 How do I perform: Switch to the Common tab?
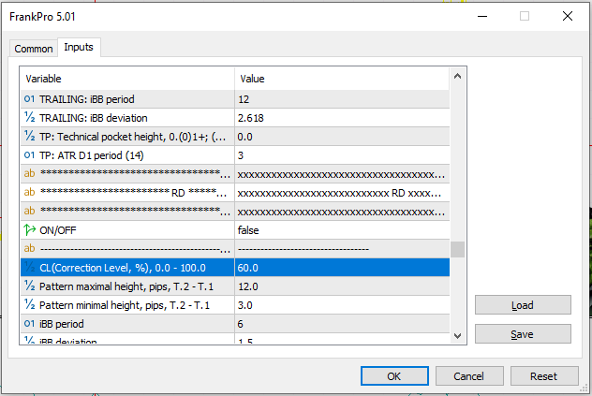pos(34,49)
